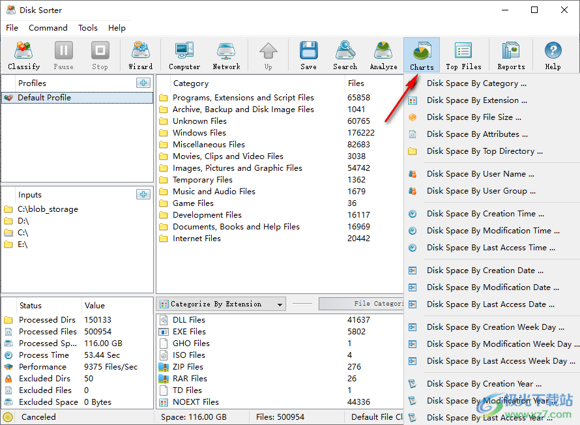The height and width of the screenshot is (425, 580).
Task: Open the Wizard tool
Action: (141, 55)
